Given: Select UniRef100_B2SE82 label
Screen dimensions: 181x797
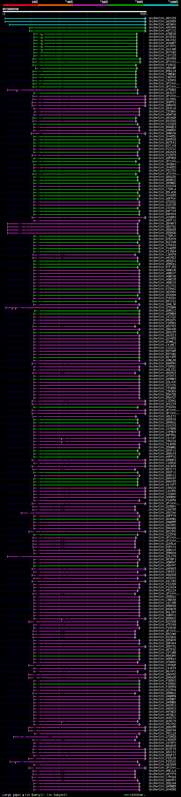Looking at the screenshot, I should [x=162, y=37].
